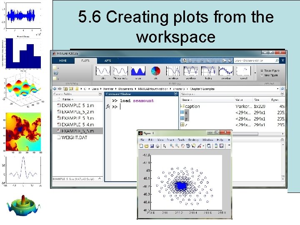
Task: Switch to the APPS tab
Action: point(108,60)
